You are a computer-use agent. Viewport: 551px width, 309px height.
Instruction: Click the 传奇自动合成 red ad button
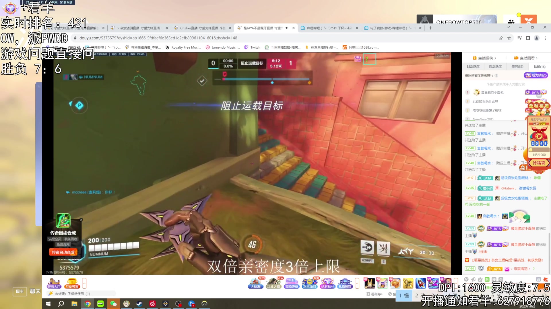coord(63,252)
